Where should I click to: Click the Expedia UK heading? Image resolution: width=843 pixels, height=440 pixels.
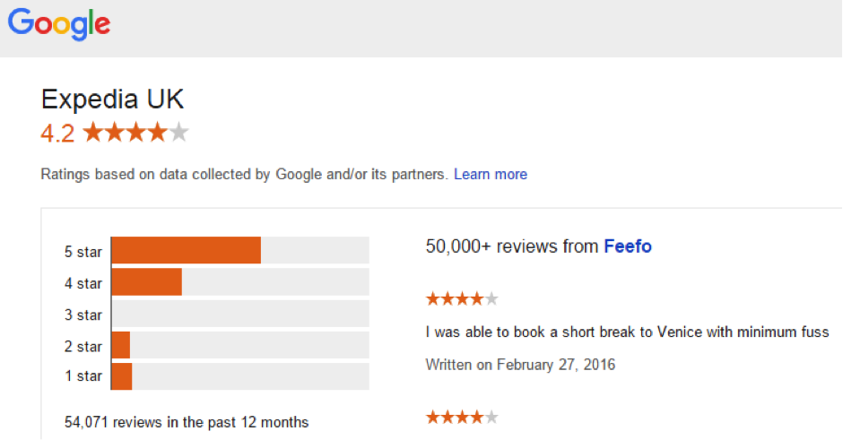click(112, 99)
